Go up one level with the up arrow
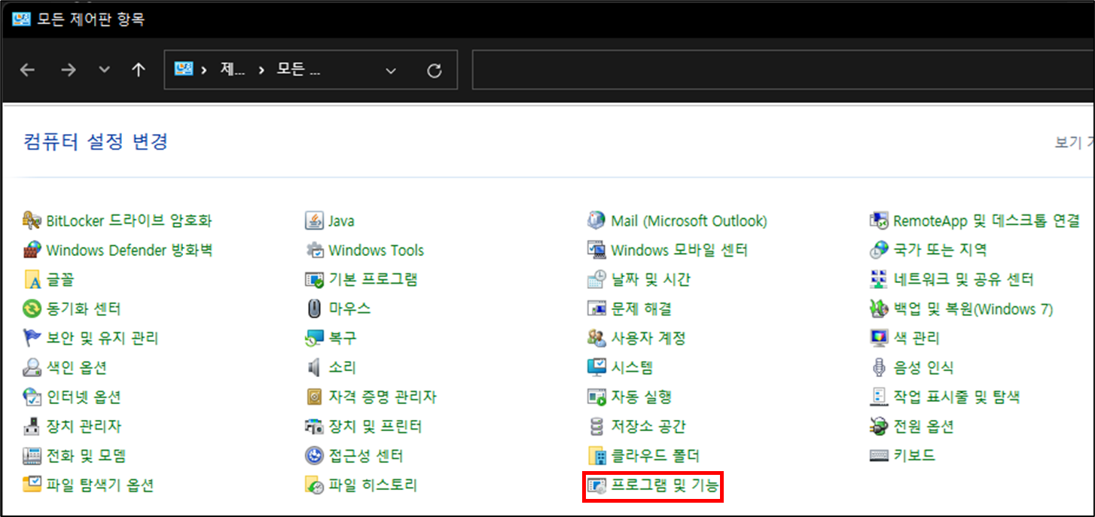The width and height of the screenshot is (1095, 517). pos(138,70)
